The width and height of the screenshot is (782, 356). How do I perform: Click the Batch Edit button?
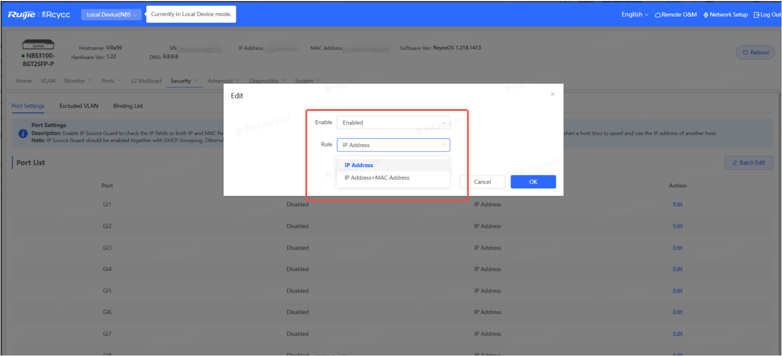(x=749, y=163)
